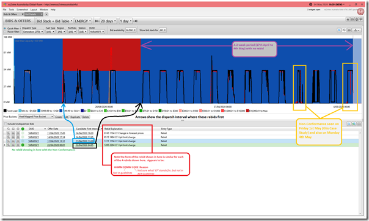Click the blue magnifier zoom icon above the chart
Image resolution: width=369 pixels, height=221 pixels.
coord(339,30)
